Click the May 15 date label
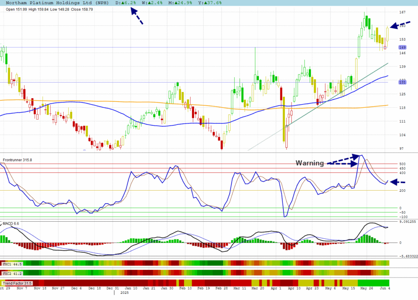This screenshot has width=418, height=300. click(x=349, y=288)
